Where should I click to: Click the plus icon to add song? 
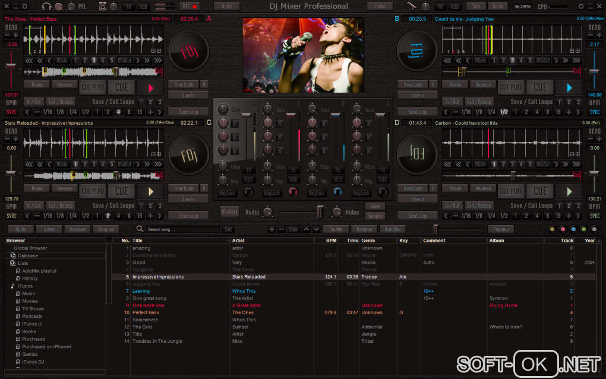click(272, 229)
